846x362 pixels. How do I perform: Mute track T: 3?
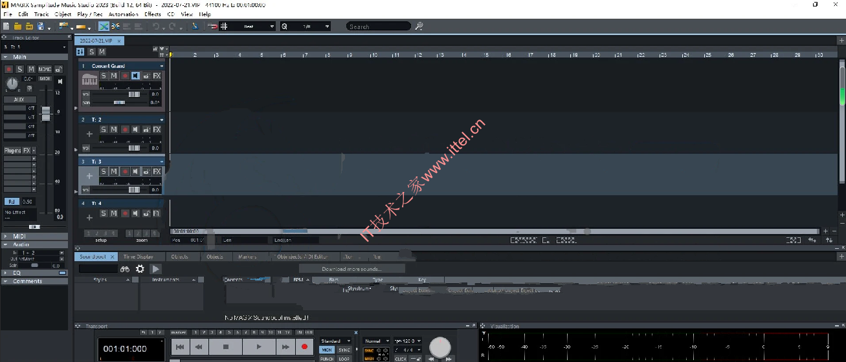pos(114,172)
